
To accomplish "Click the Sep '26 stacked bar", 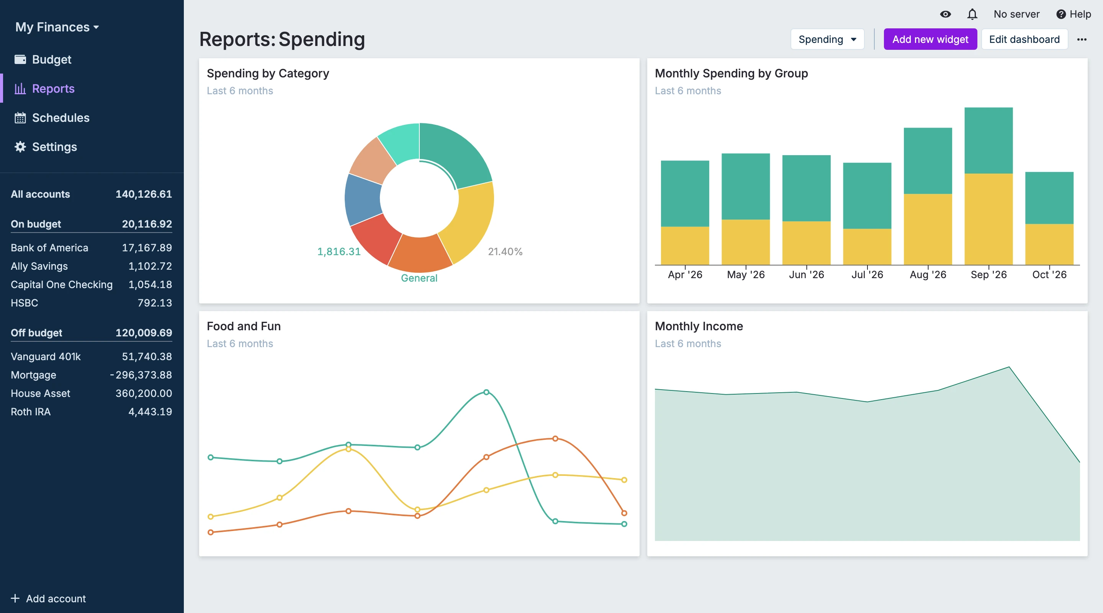I will tap(988, 186).
